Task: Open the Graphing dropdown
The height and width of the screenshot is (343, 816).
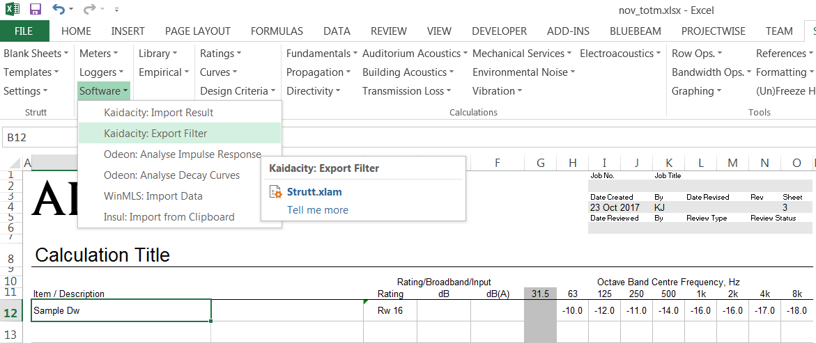Action: [696, 91]
